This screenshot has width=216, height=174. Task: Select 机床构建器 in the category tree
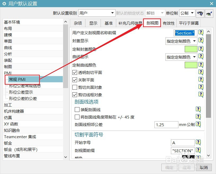tap(33, 111)
